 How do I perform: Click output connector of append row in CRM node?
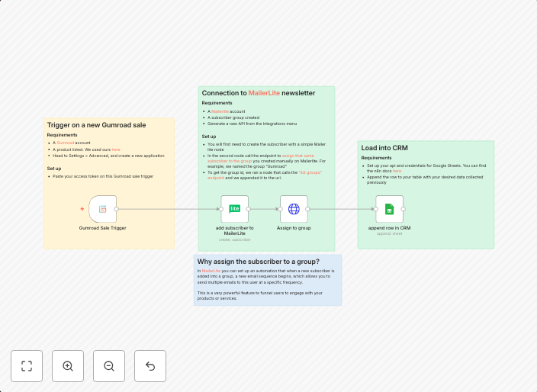click(403, 209)
